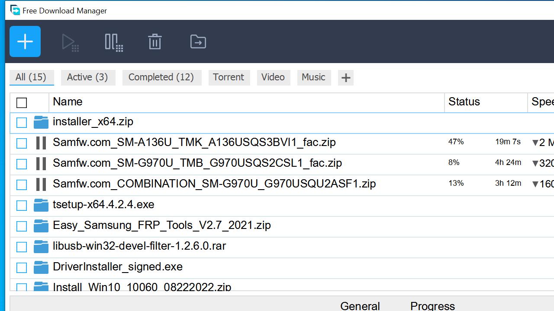Click pause icon for SM-A136U firmware download
This screenshot has height=311, width=554.
click(41, 143)
